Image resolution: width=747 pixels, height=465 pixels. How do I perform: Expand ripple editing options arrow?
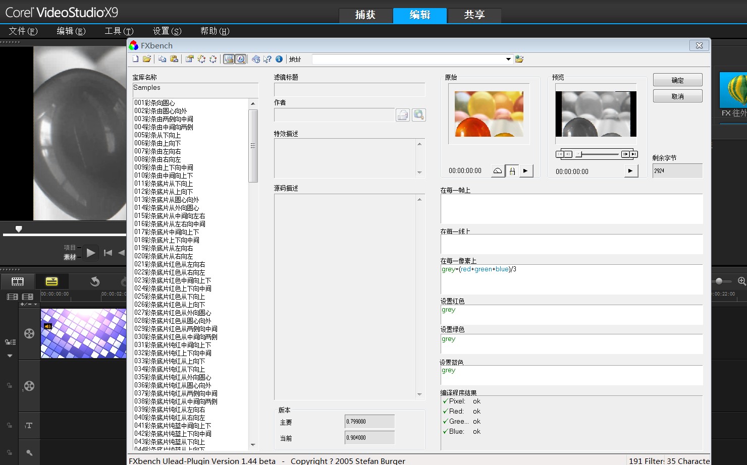10,356
